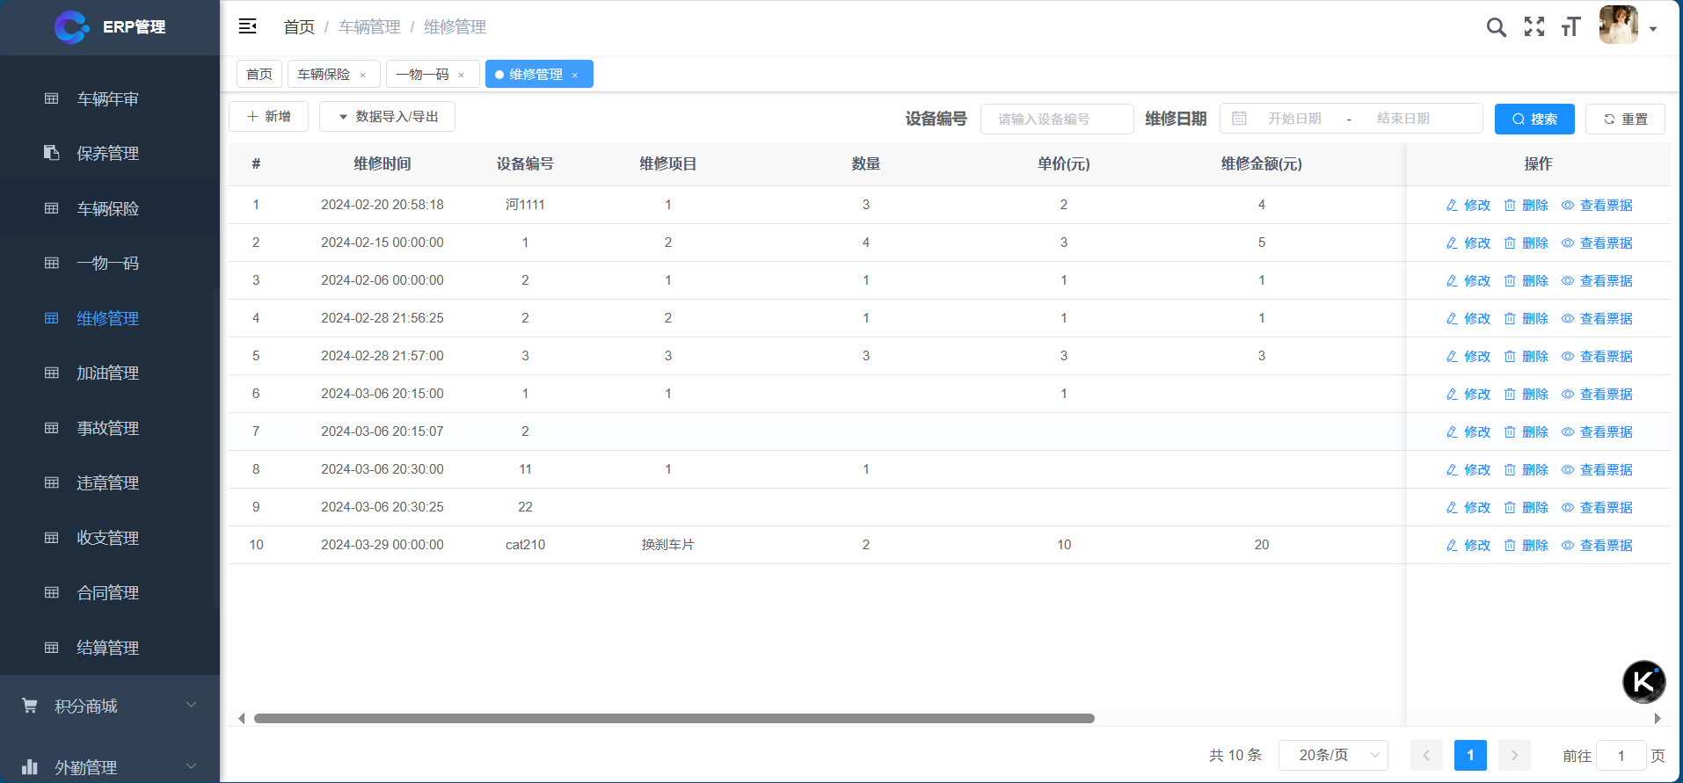Viewport: 1683px width, 783px height.
Task: Click 删除 trash icon in row 6
Action: [x=1510, y=394]
